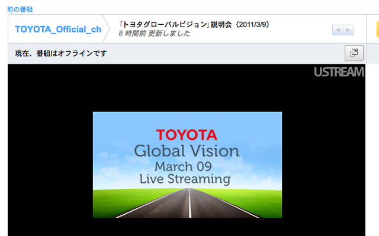Click the '現在、番組はオフラインです' status text
This screenshot has height=236, width=379.
(x=61, y=53)
